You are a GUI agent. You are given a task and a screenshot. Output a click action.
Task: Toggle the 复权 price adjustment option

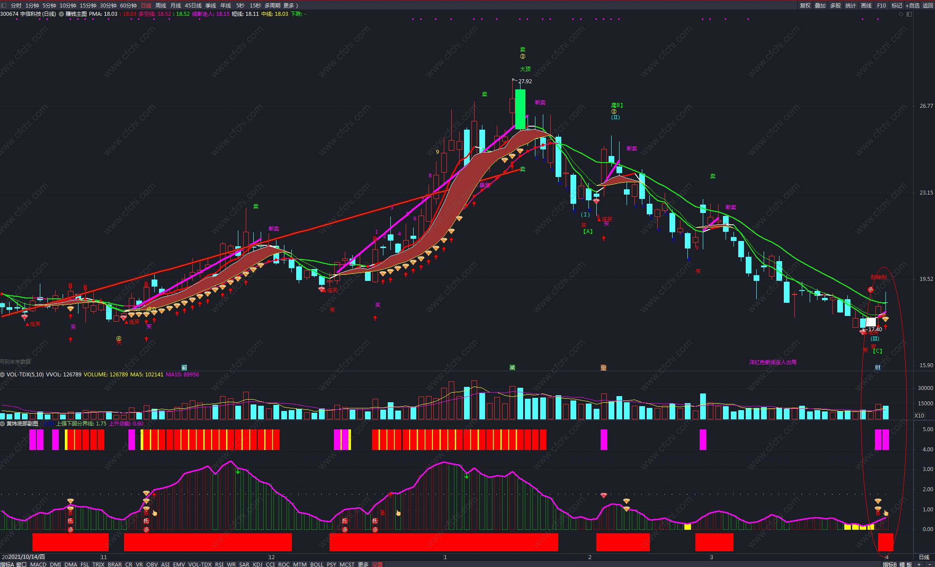click(x=805, y=5)
